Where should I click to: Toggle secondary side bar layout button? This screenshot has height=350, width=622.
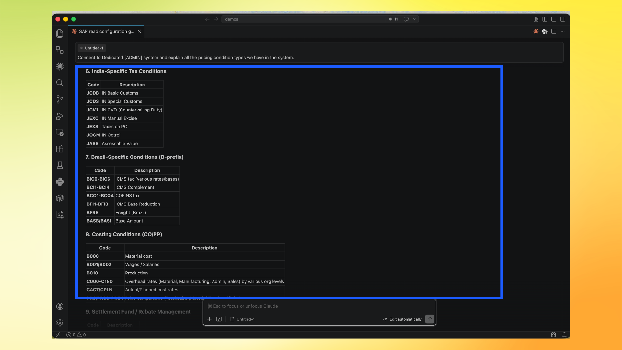click(x=563, y=19)
